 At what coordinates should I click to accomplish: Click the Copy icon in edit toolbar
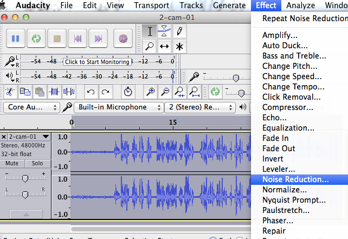25,92
